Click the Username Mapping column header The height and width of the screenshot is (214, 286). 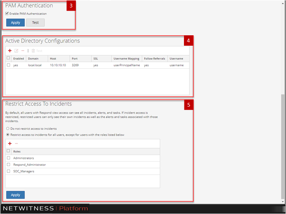(126, 59)
